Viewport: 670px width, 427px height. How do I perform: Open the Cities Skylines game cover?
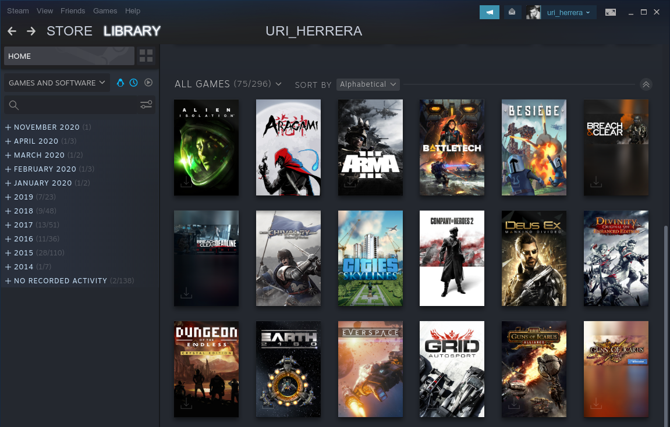click(x=370, y=258)
